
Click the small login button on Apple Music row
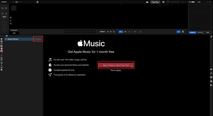(39, 39)
